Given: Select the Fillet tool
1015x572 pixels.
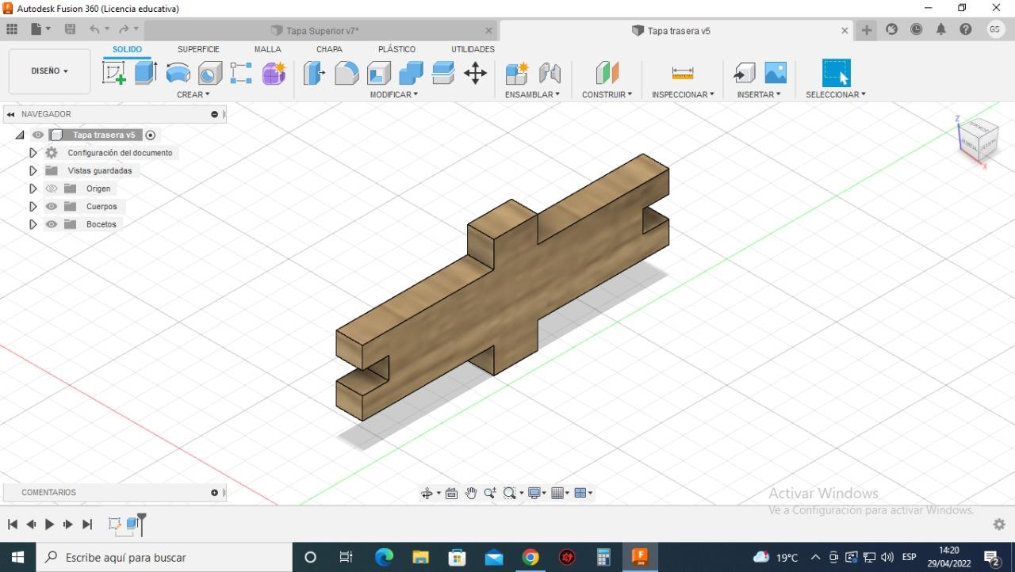Looking at the screenshot, I should (347, 73).
